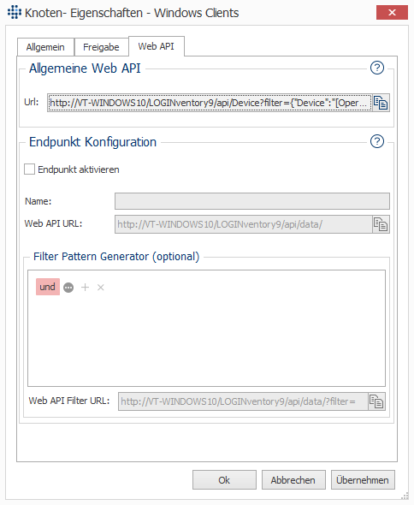Add a filter condition with plus icon
Viewport: 414px width, 505px height.
click(x=85, y=288)
